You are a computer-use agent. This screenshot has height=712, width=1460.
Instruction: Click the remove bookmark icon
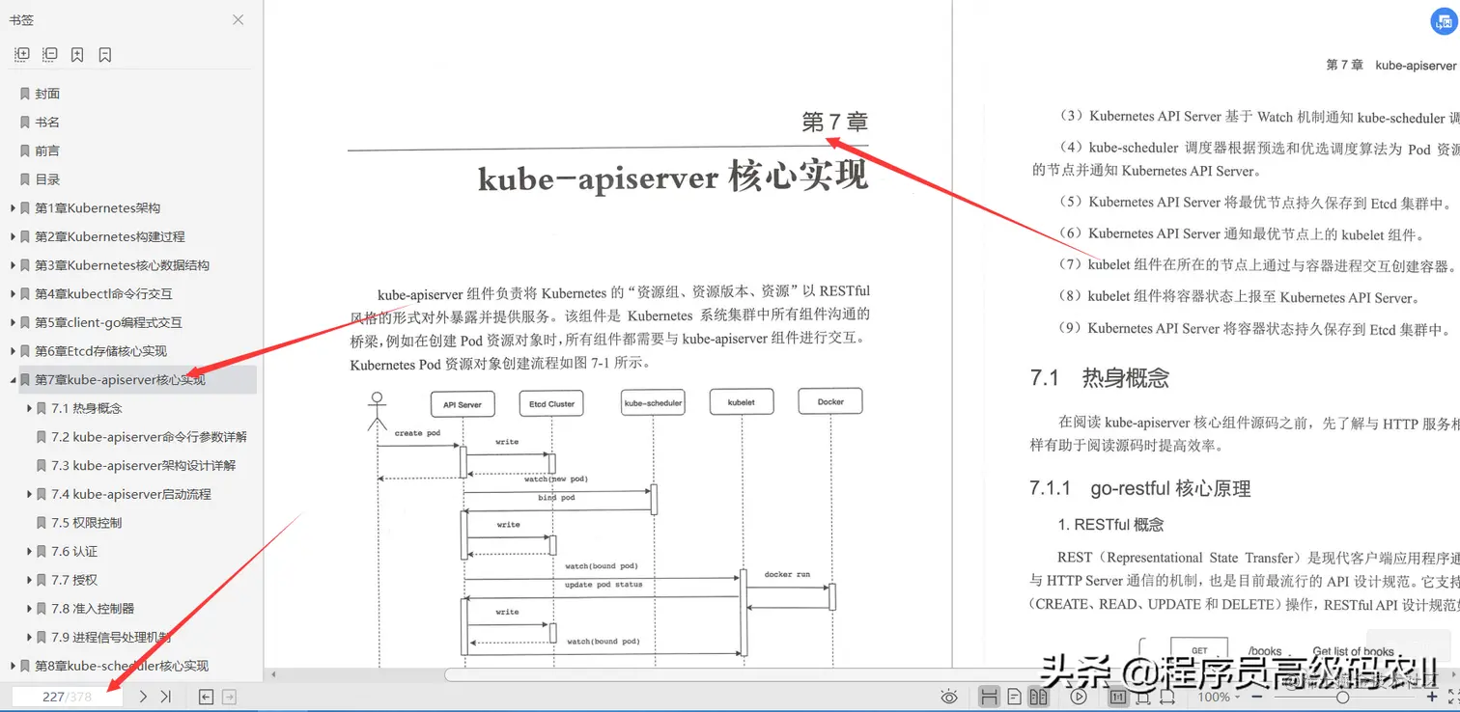pos(104,54)
